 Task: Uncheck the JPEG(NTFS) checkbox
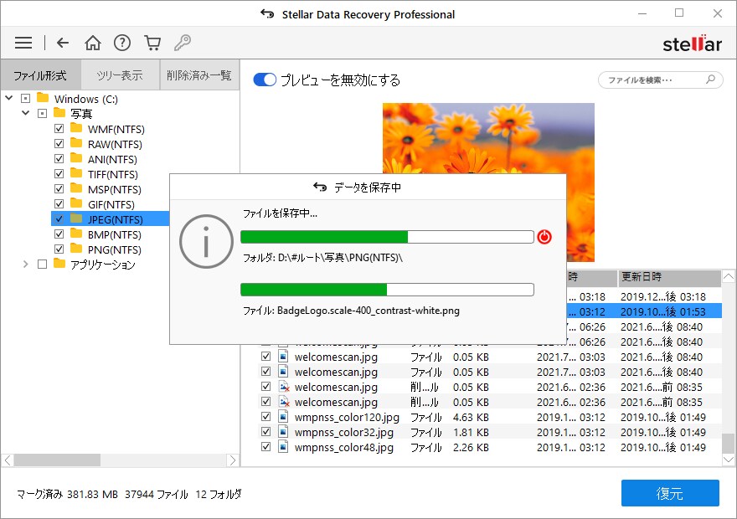tap(59, 218)
